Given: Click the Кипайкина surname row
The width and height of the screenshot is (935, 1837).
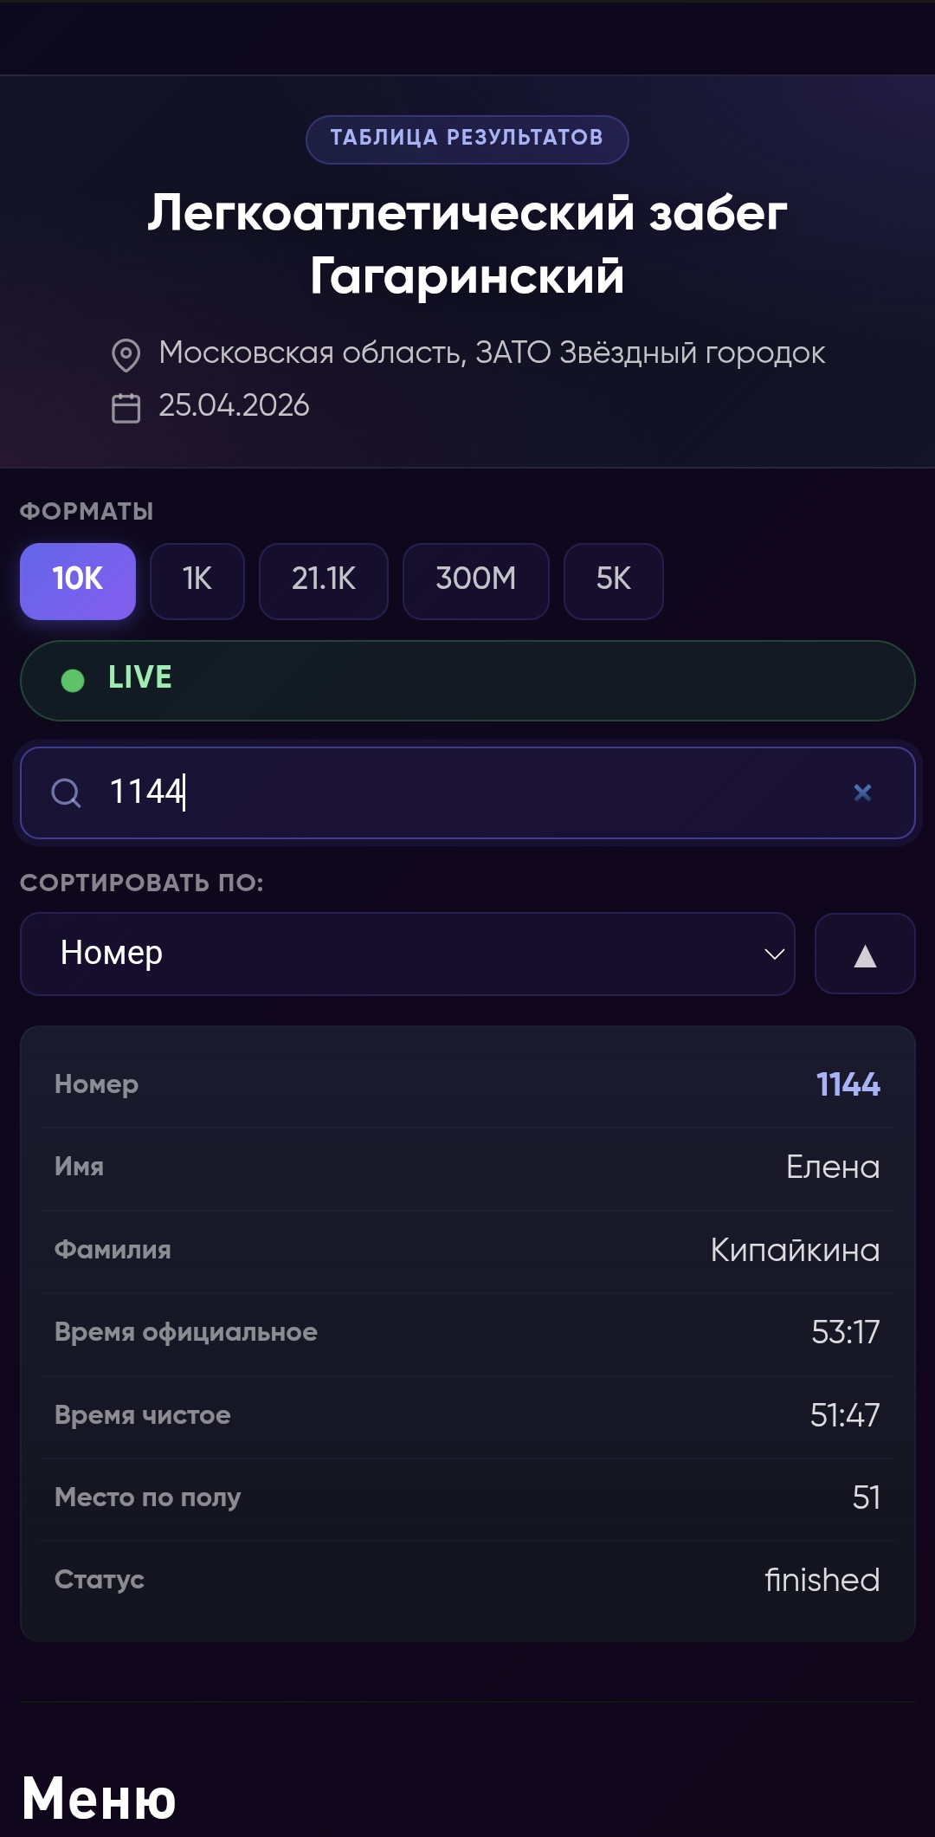Looking at the screenshot, I should [467, 1250].
